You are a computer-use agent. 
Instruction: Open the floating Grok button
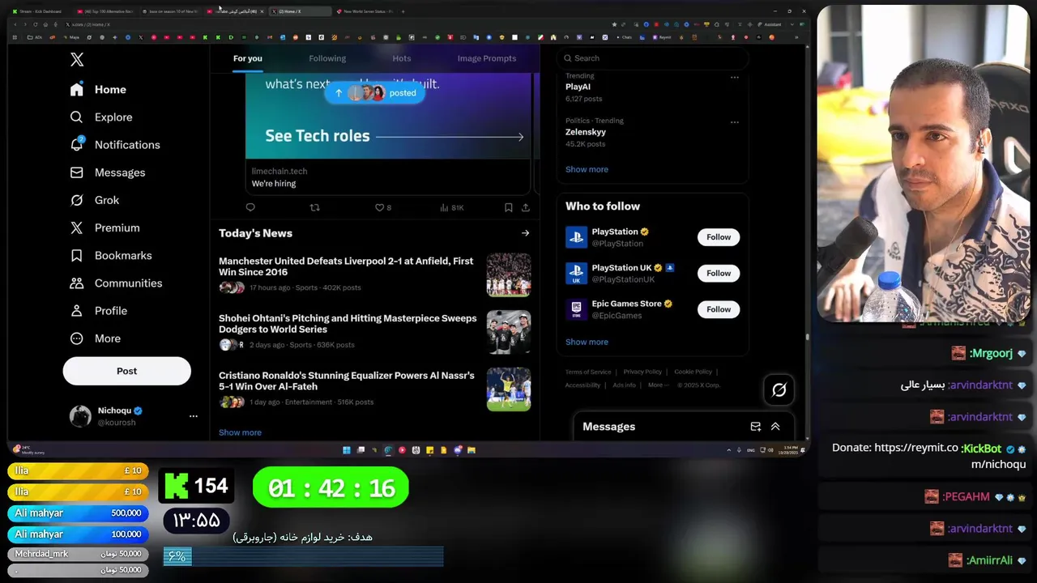779,390
